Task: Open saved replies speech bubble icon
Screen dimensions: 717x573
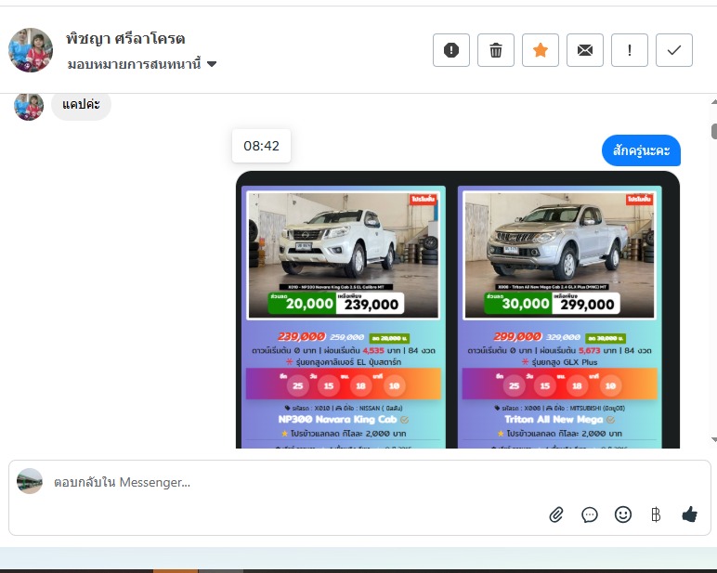Action: coord(590,514)
